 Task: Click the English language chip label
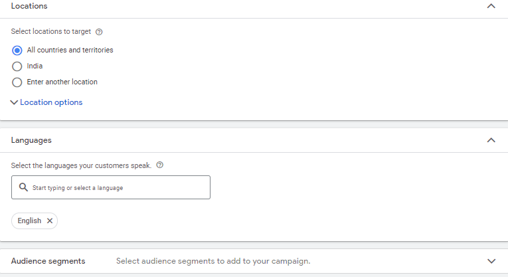(29, 221)
